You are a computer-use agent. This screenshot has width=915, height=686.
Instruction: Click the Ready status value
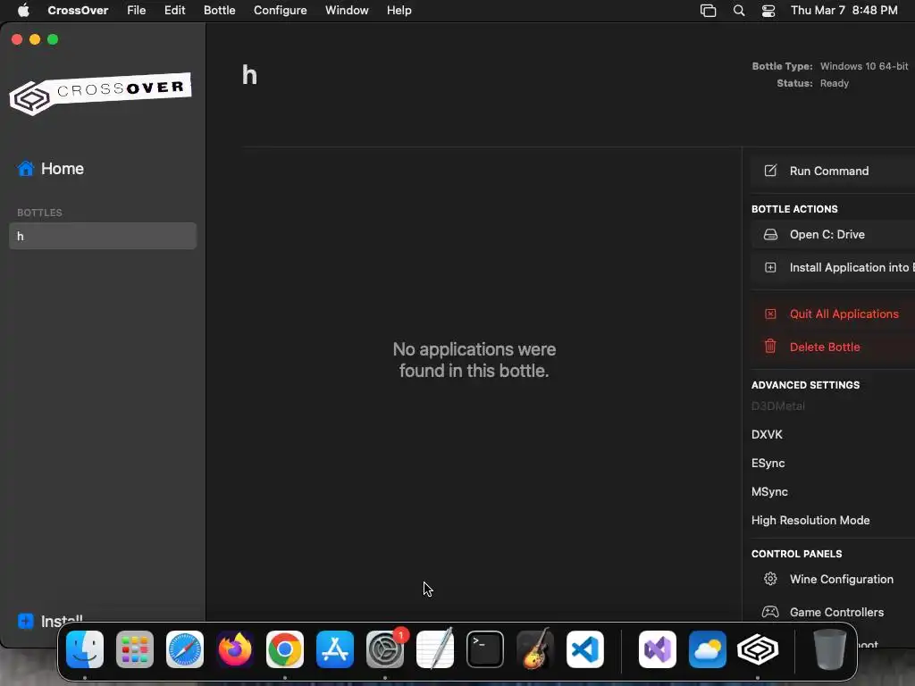[x=835, y=83]
